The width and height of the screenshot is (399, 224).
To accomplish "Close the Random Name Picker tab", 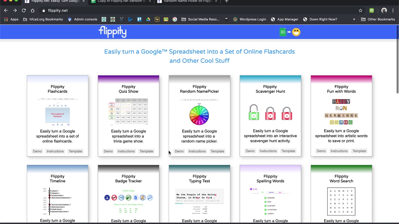I will (216, 1).
